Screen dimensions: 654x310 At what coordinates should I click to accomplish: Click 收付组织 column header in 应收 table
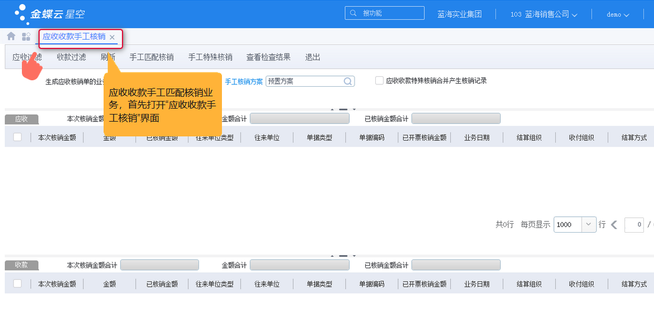click(581, 138)
